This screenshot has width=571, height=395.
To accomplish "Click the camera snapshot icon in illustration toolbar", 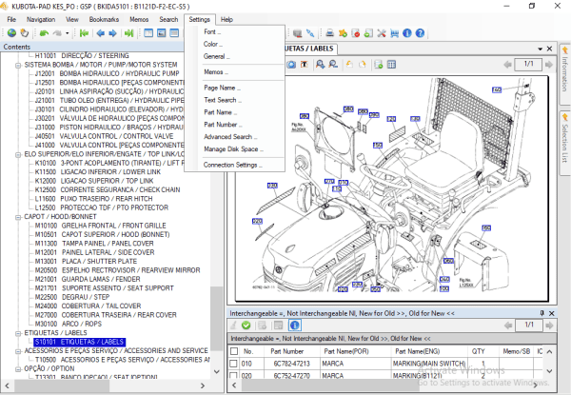I will [x=291, y=65].
